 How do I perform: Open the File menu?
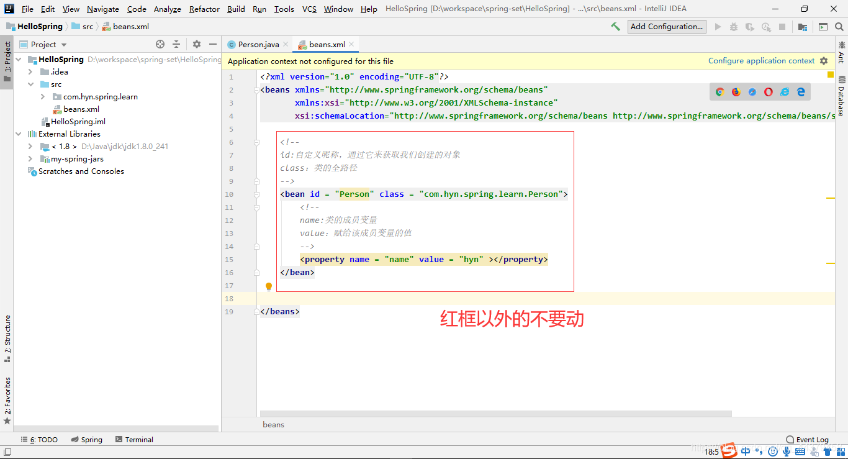27,9
